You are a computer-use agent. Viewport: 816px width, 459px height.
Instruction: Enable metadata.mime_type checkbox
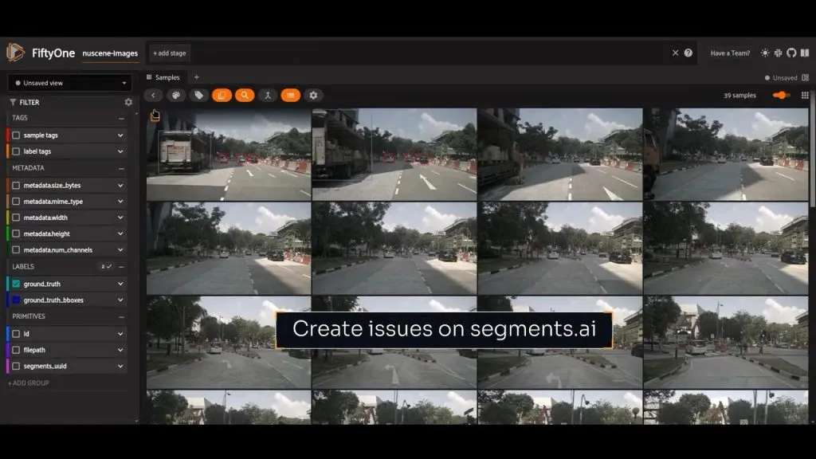[x=16, y=202]
